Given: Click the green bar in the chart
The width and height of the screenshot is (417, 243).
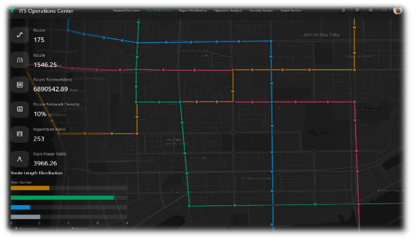Looking at the screenshot, I should (62, 197).
